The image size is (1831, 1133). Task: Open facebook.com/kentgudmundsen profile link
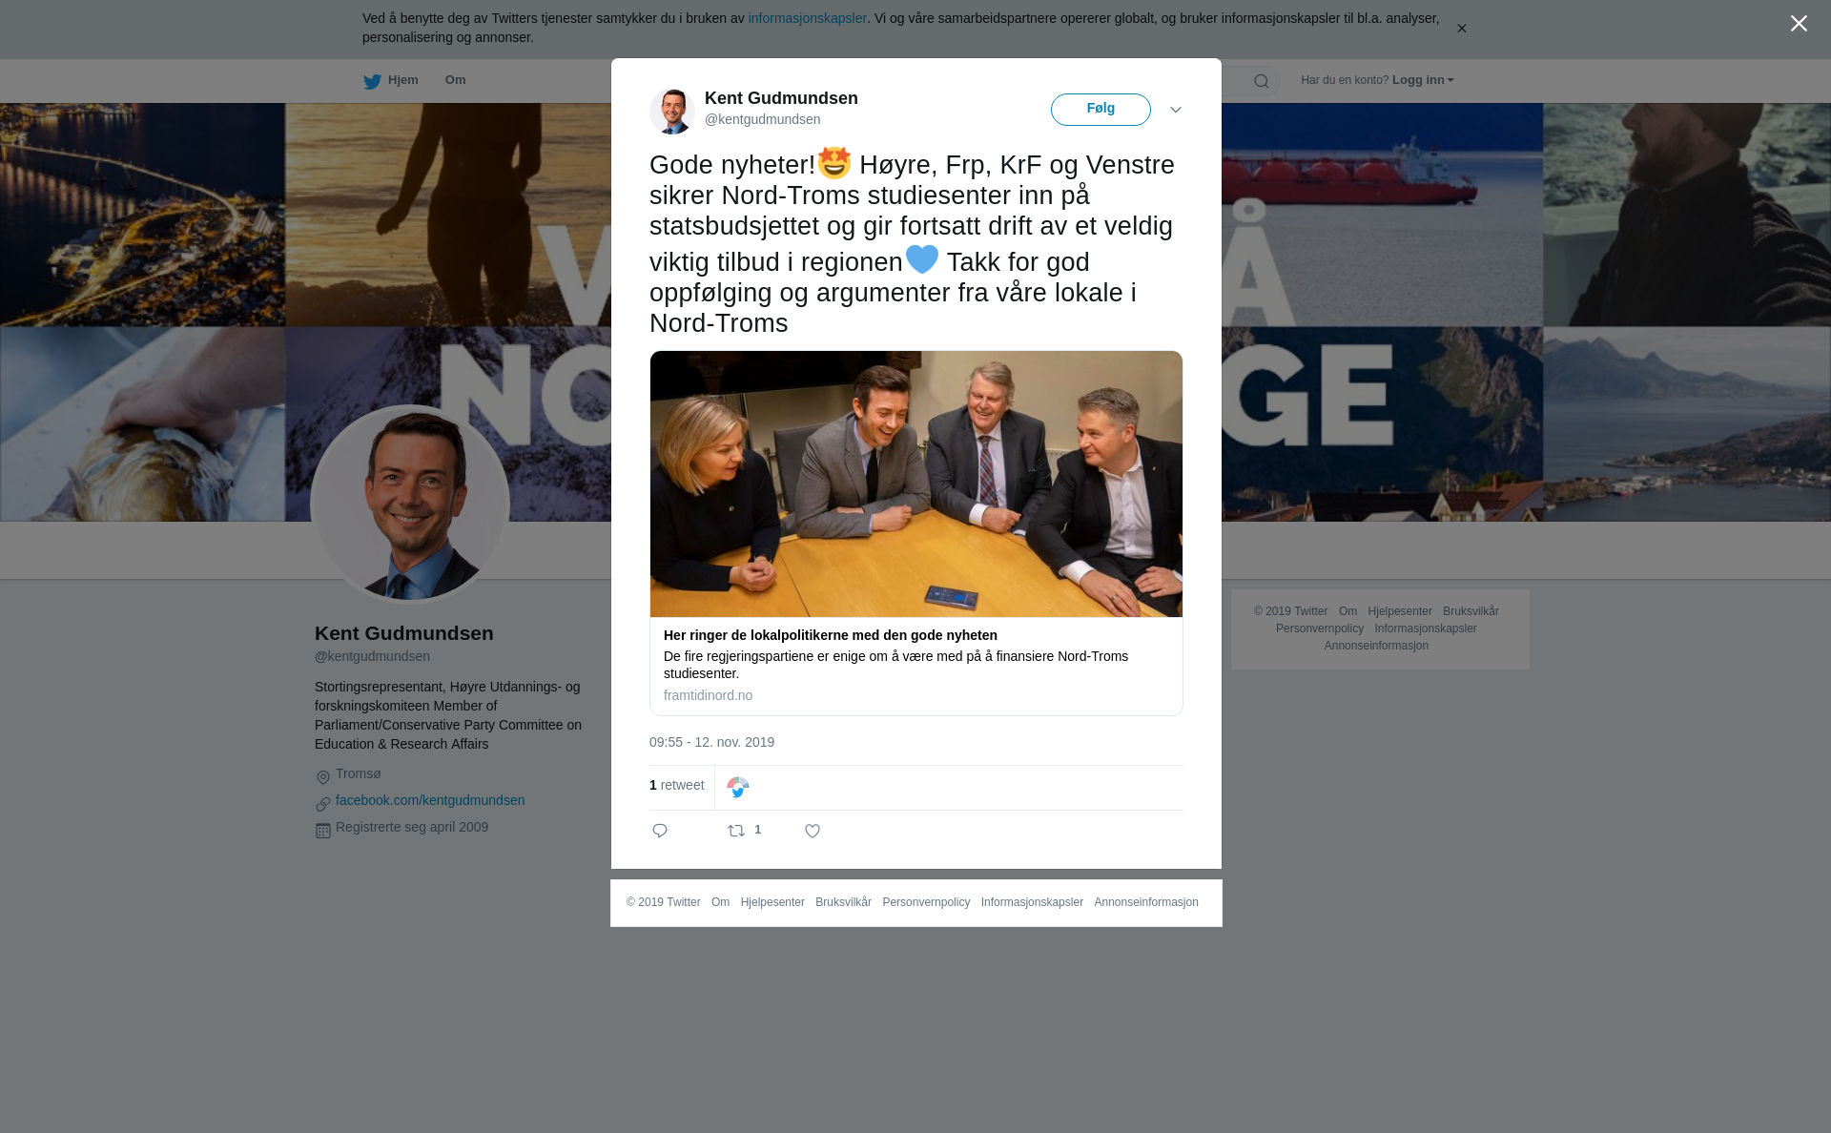pos(430,800)
